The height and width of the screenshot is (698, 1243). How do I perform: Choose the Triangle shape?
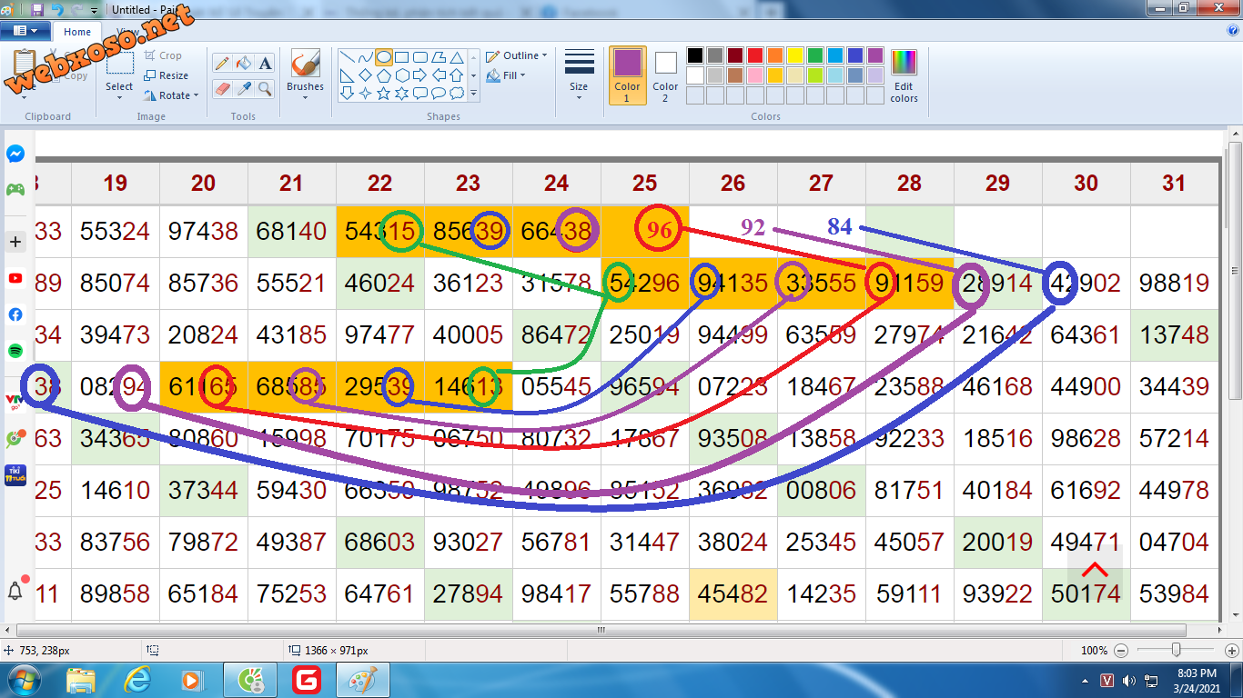[x=457, y=57]
